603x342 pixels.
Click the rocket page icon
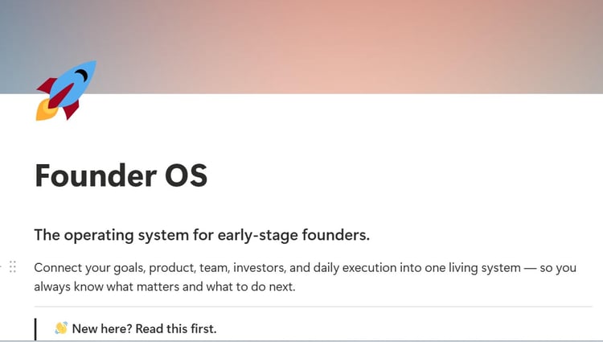[x=66, y=90]
